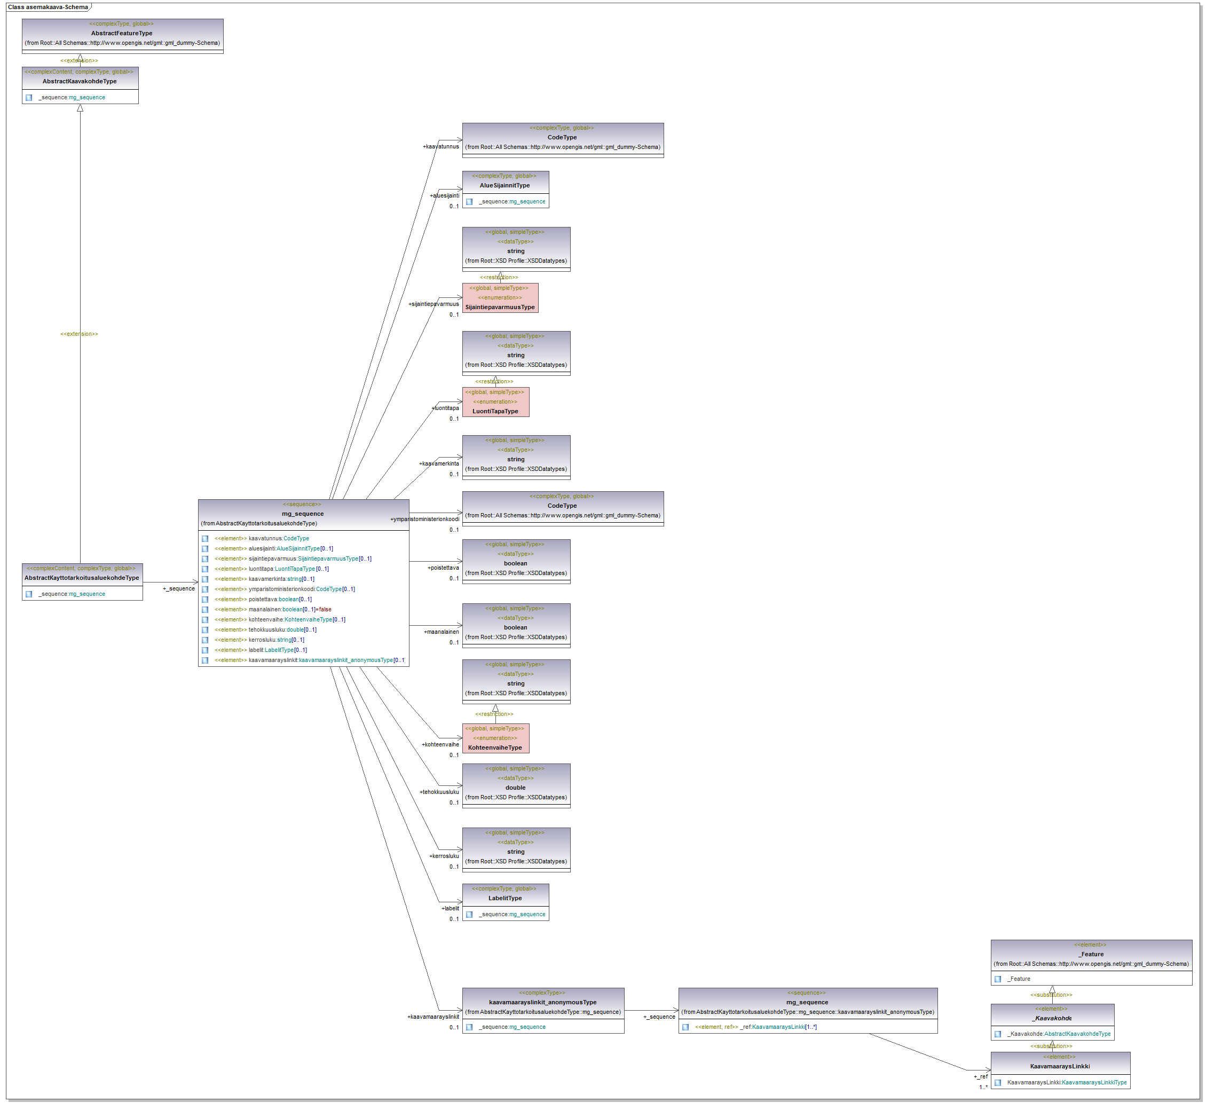Click the 'Class asemakaava-Schema' diagram title tab
The image size is (1214, 1110).
point(48,7)
